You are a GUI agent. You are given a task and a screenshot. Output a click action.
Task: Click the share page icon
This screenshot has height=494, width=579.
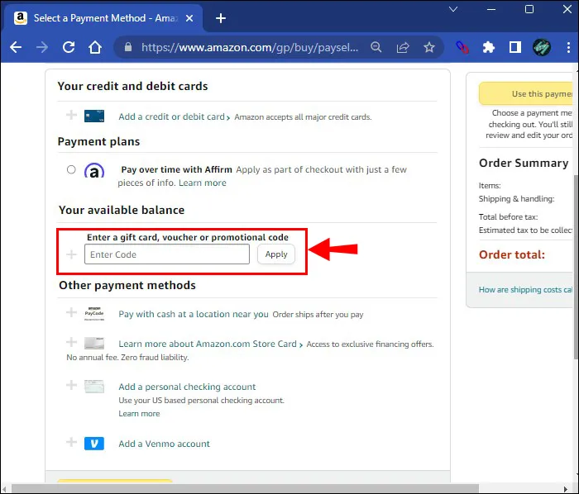[x=403, y=47]
